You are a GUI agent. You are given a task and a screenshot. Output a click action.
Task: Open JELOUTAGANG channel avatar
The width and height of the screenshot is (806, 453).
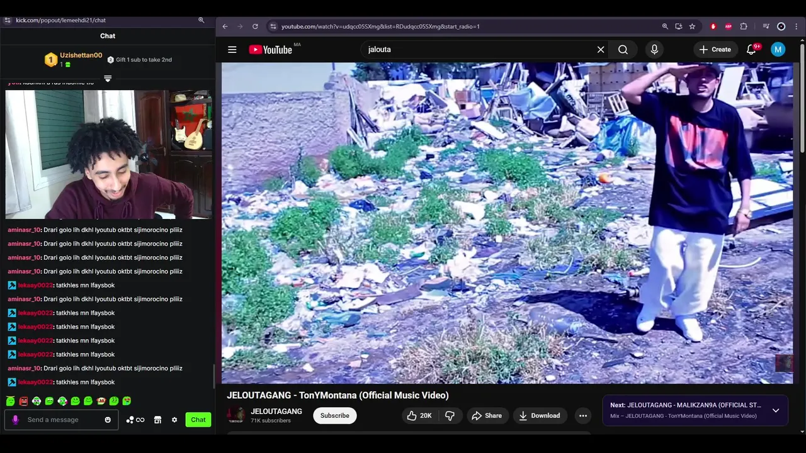[236, 415]
